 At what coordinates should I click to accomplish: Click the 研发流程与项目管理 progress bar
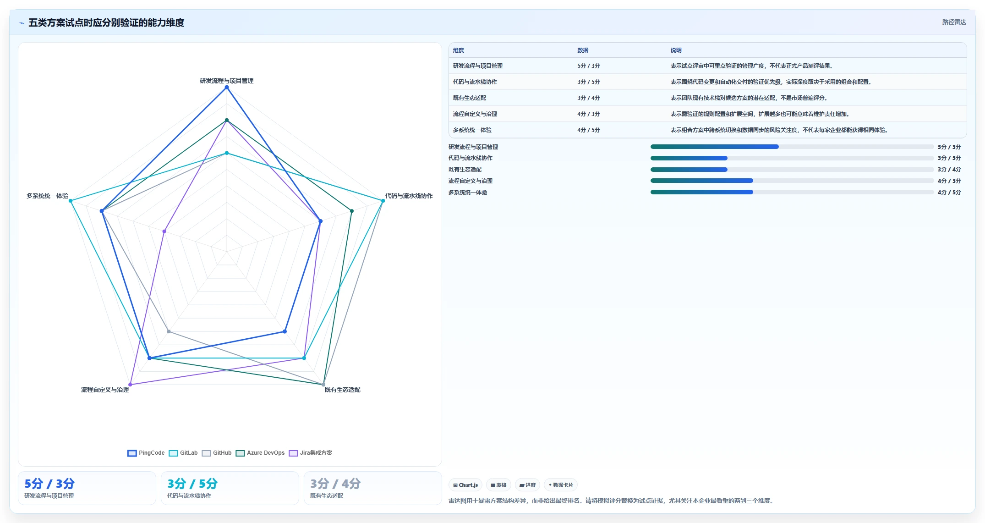(792, 147)
